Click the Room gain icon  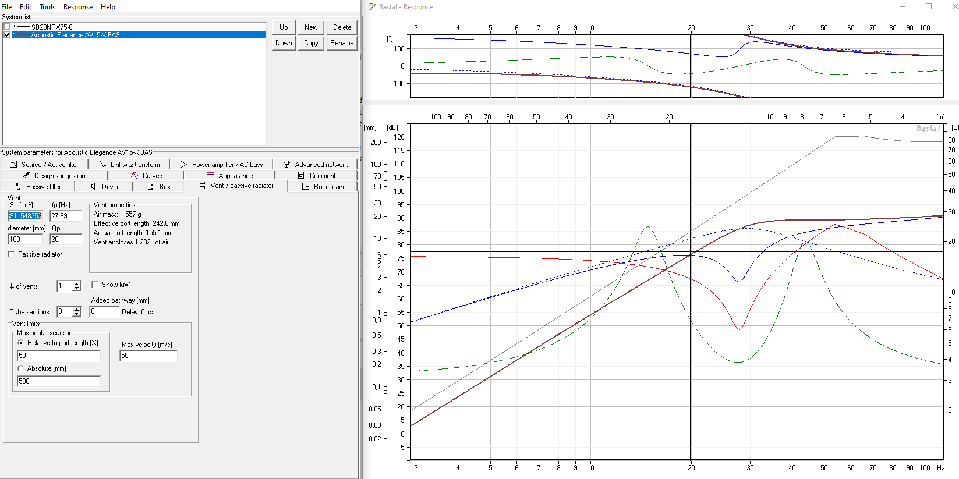306,186
